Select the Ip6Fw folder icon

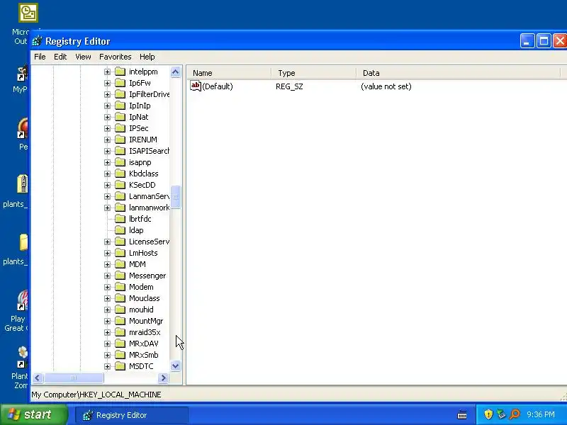[x=120, y=83]
